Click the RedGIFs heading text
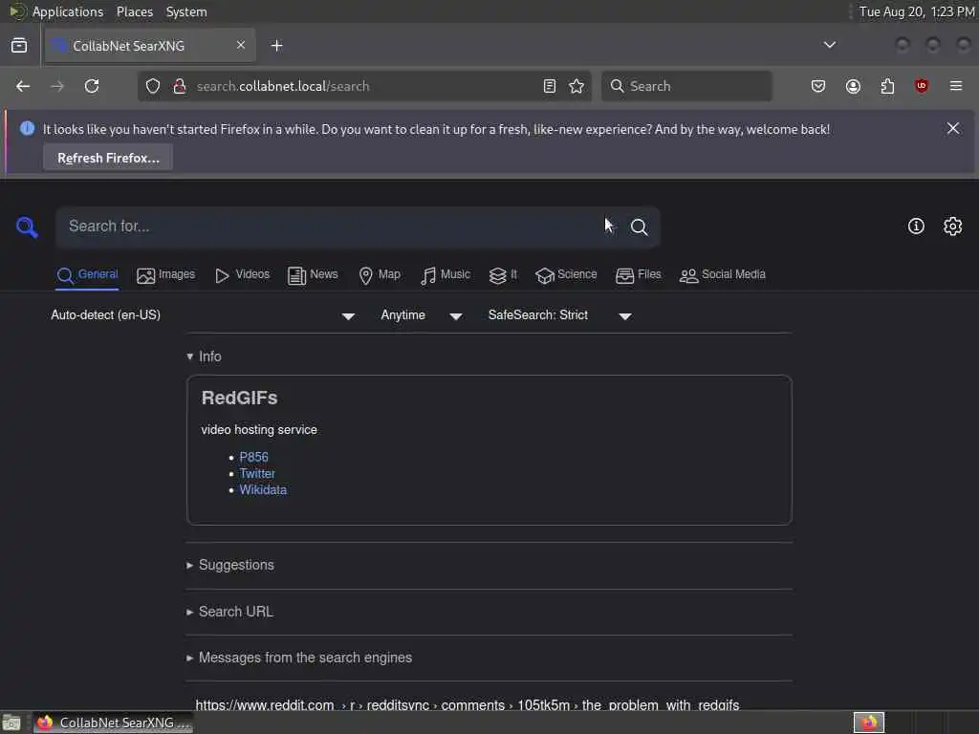Image resolution: width=979 pixels, height=734 pixels. pyautogui.click(x=239, y=399)
